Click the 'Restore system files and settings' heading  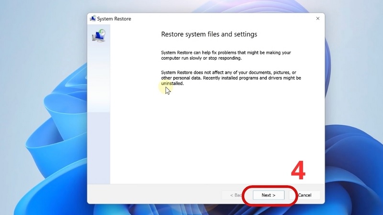(209, 34)
